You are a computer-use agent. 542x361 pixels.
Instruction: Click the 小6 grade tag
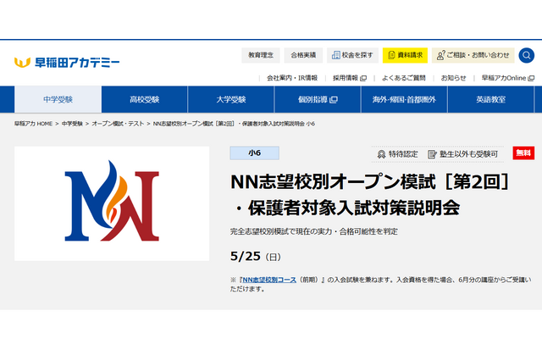coord(254,153)
